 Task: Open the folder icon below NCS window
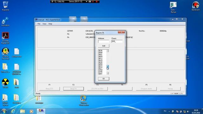pyautogui.click(x=39, y=100)
